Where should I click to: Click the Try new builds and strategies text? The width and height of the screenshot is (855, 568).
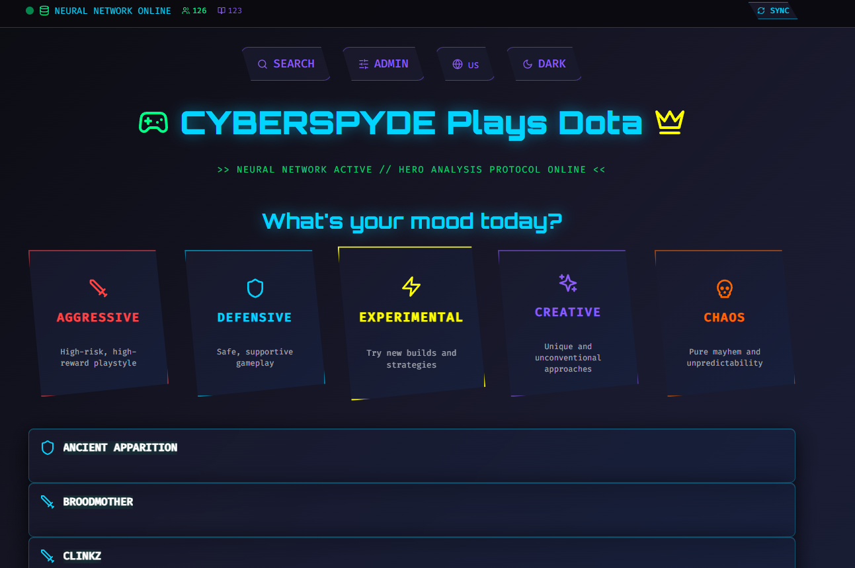[x=411, y=358]
